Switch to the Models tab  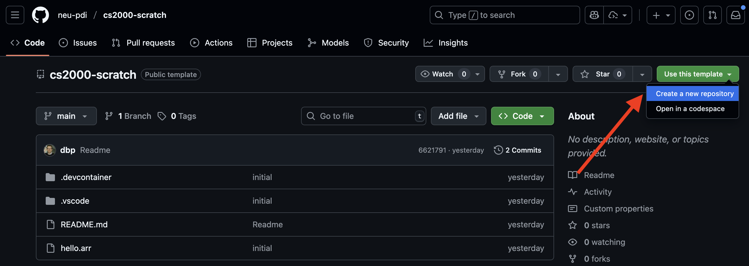tap(328, 43)
